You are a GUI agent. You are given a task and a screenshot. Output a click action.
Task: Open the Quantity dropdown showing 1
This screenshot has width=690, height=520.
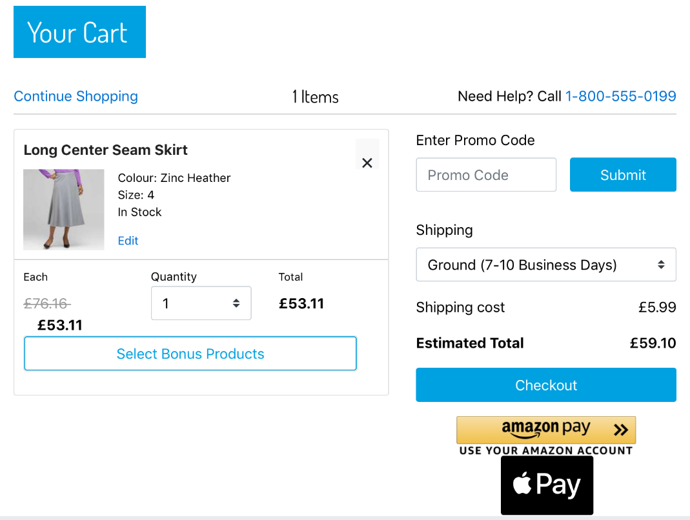click(x=201, y=303)
